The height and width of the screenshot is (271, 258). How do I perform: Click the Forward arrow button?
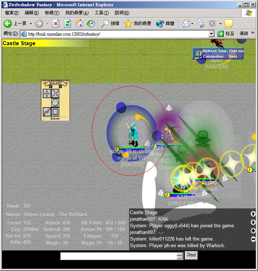click(x=39, y=24)
